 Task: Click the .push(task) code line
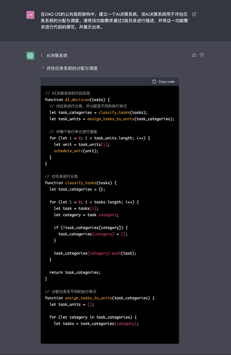(x=95, y=253)
